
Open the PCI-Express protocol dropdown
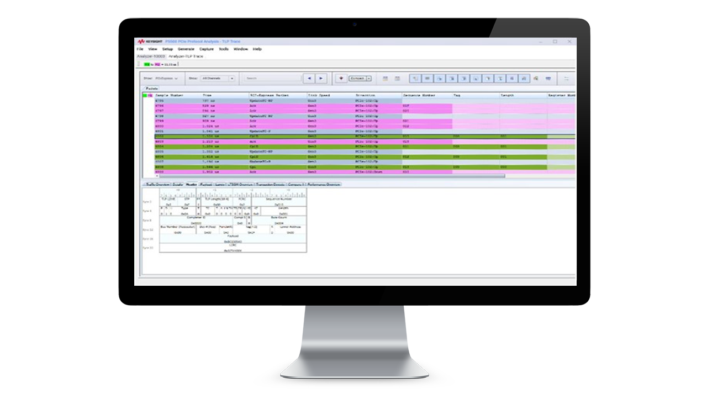click(x=166, y=78)
